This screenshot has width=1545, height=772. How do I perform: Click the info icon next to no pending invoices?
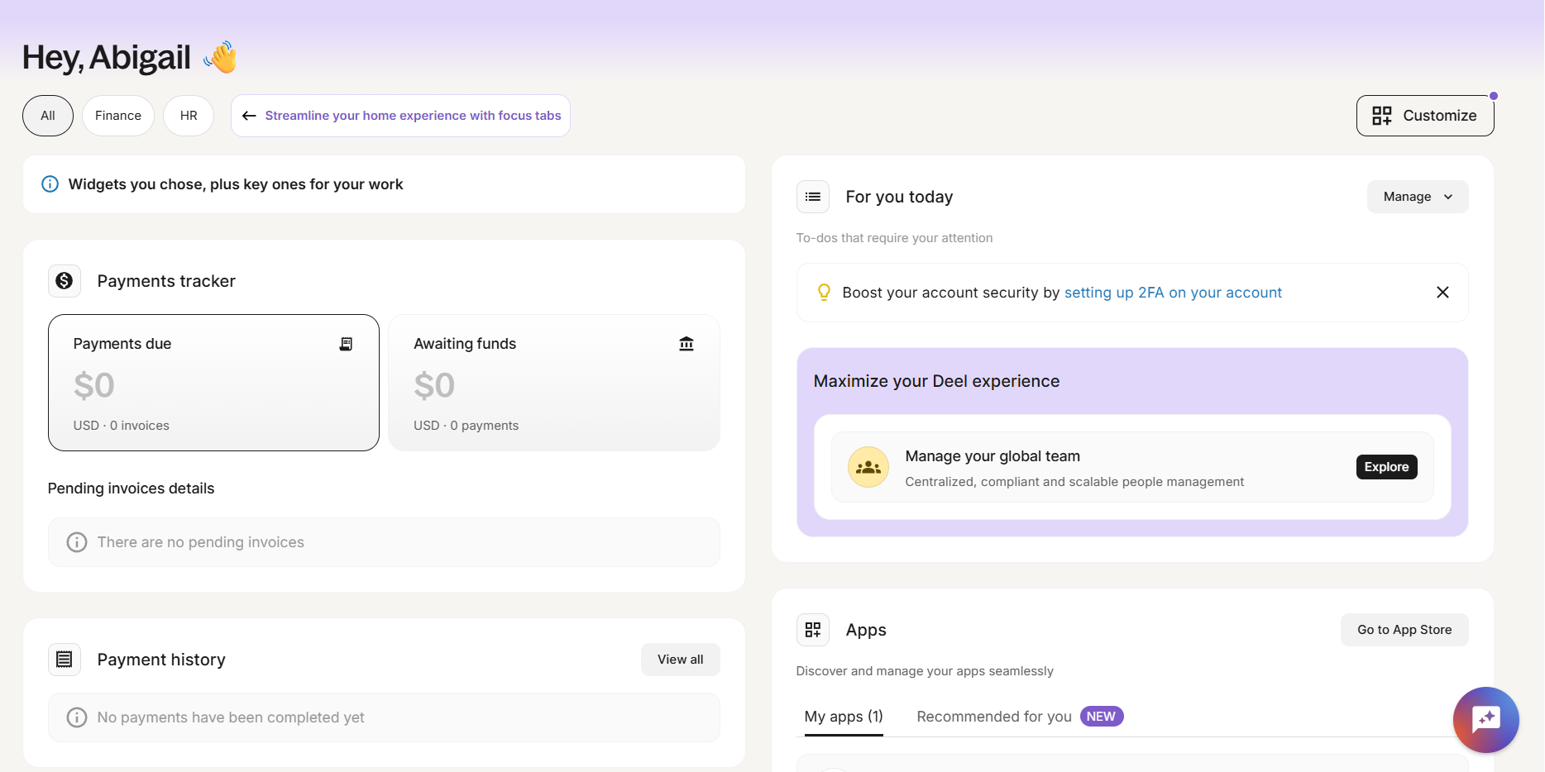[77, 542]
